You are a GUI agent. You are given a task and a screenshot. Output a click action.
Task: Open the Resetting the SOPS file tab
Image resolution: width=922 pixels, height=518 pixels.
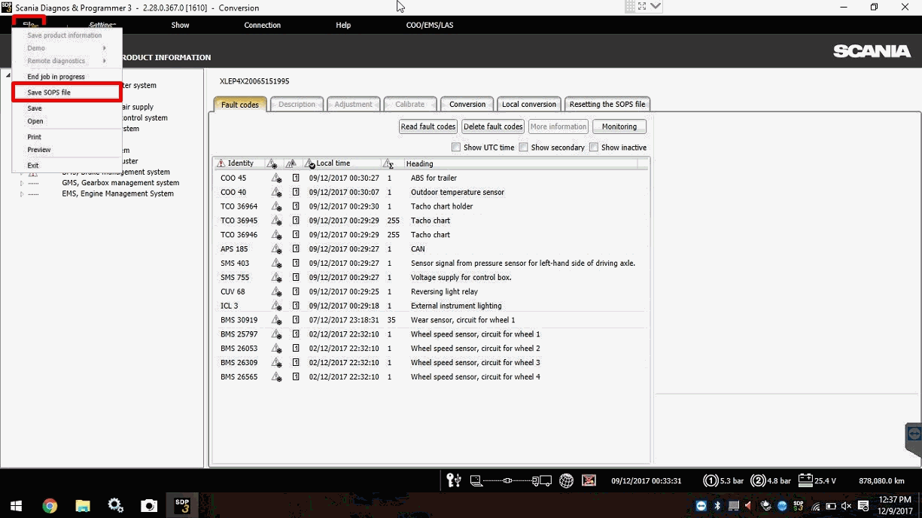(607, 105)
